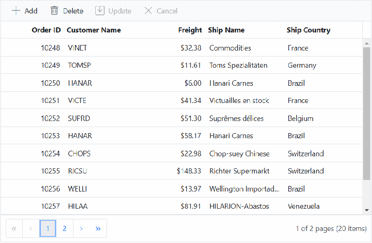Sort by Ship Country column header
The height and width of the screenshot is (243, 372).
click(x=308, y=30)
